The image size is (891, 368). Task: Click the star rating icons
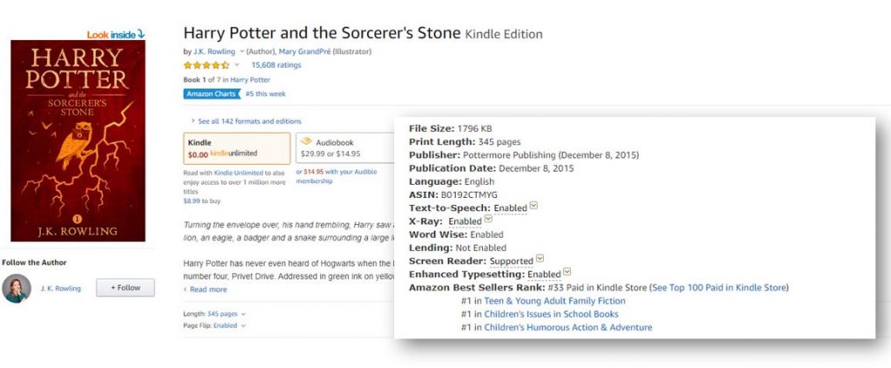pyautogui.click(x=205, y=65)
